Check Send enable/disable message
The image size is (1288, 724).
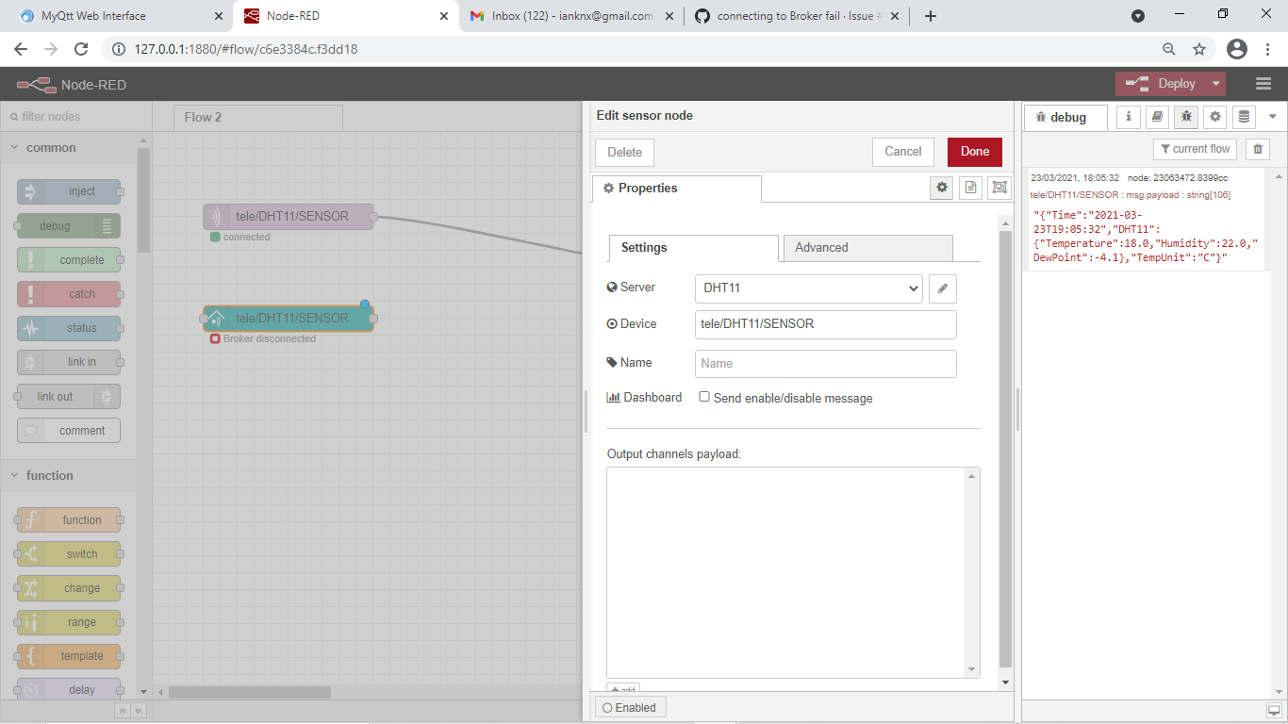click(x=704, y=397)
